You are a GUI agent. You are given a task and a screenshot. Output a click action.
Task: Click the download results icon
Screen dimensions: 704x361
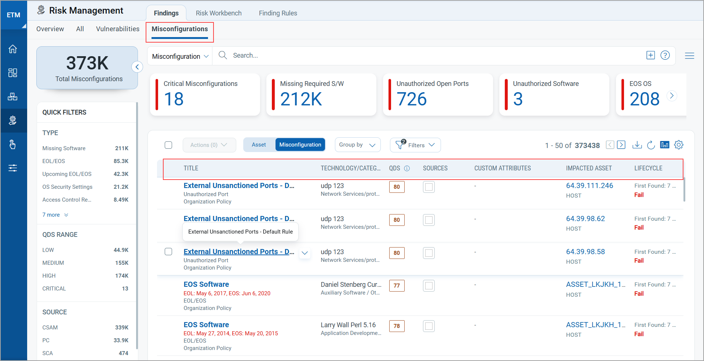[x=637, y=145]
